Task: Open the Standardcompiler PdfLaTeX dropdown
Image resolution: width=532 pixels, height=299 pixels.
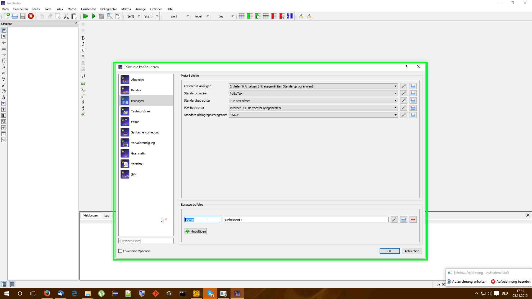Action: (x=313, y=93)
